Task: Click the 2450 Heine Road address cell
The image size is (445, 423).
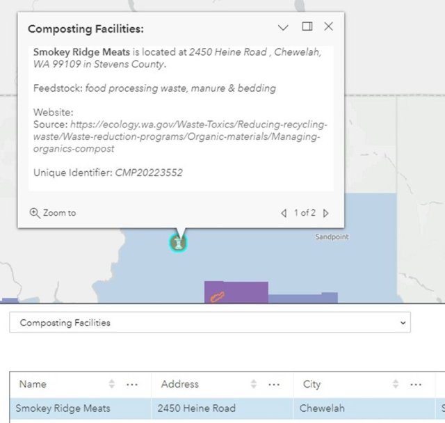Action: coord(196,408)
